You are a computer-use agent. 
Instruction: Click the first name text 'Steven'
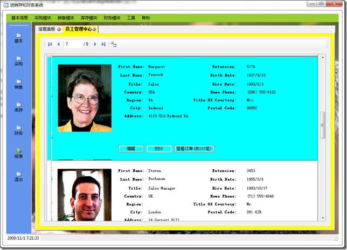click(155, 171)
